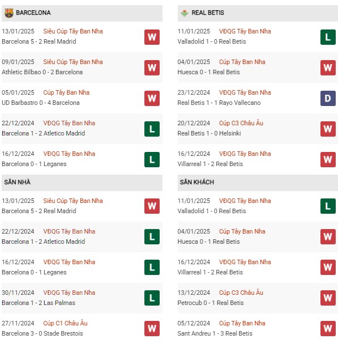Select the SÂN KHÁCH section header
The height and width of the screenshot is (343, 338).
tap(258, 182)
